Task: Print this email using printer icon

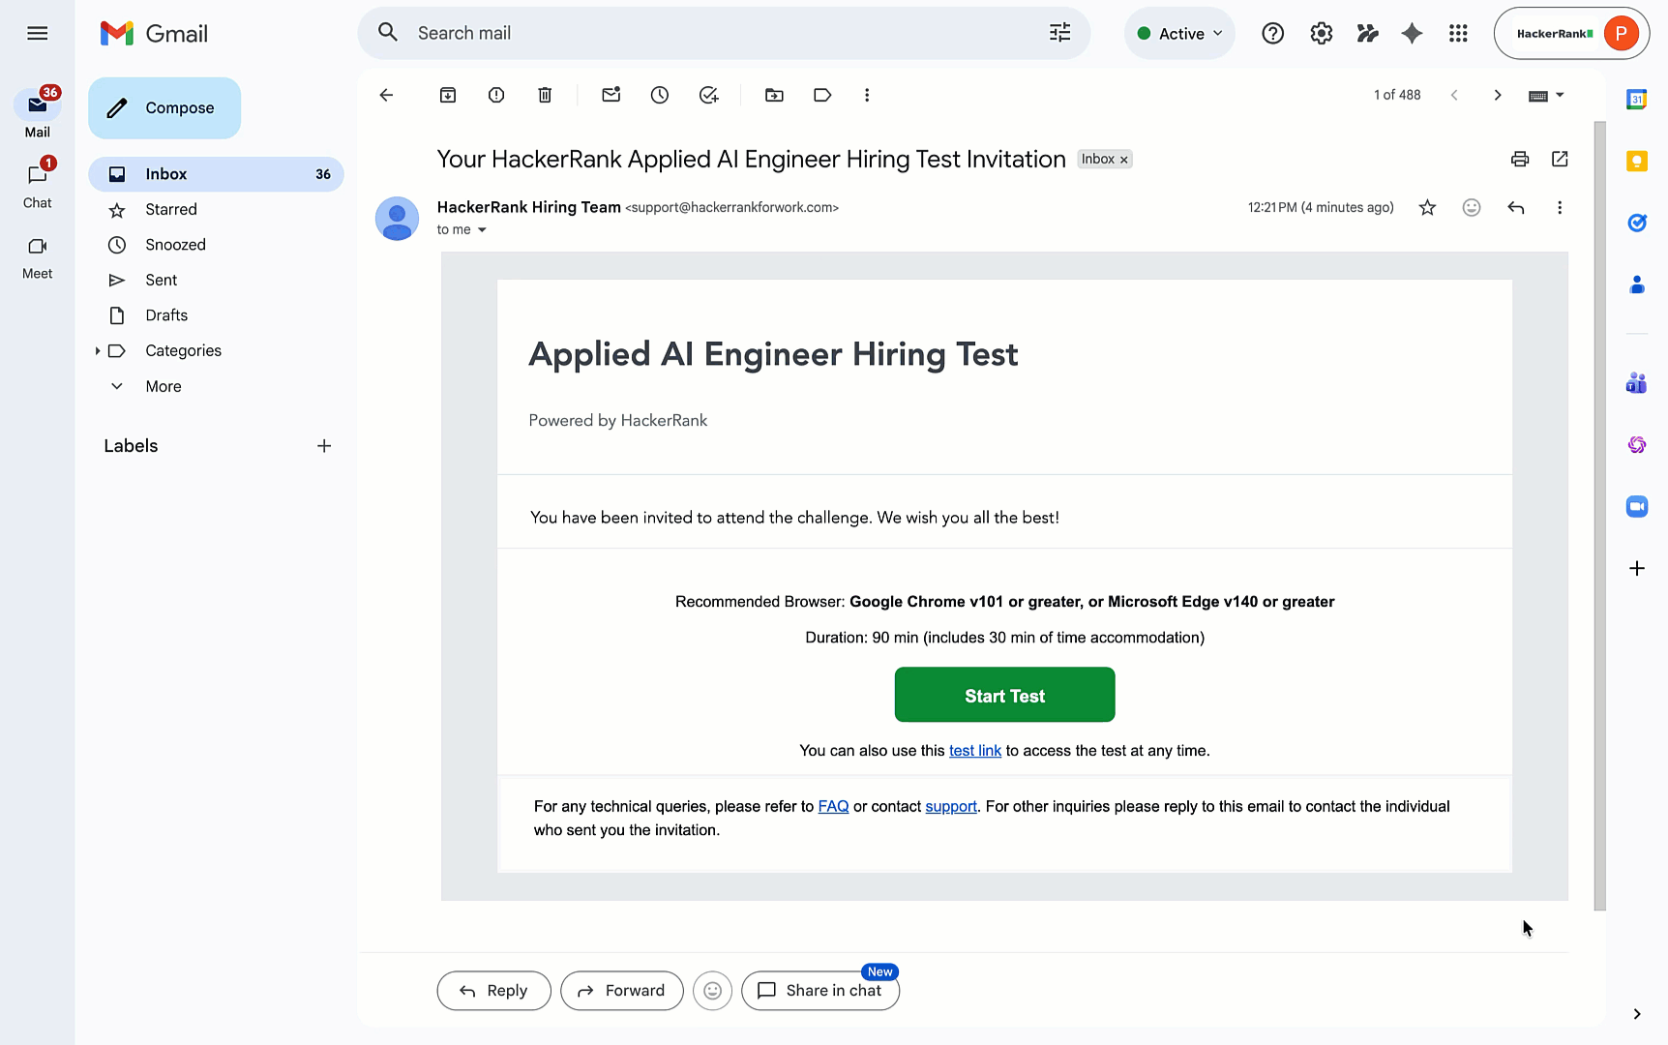Action: [1520, 159]
